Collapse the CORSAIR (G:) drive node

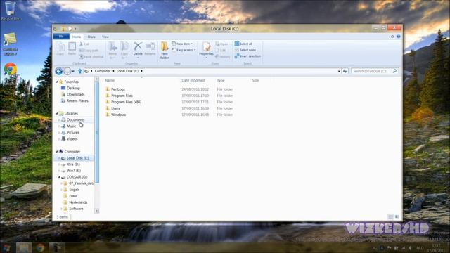[59, 177]
